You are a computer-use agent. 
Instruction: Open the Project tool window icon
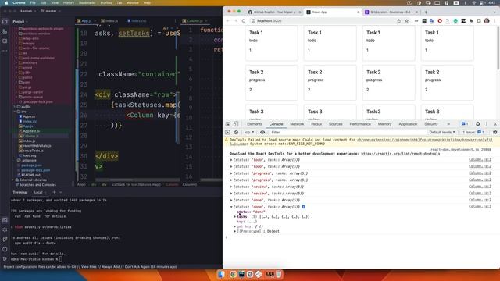tap(5, 22)
